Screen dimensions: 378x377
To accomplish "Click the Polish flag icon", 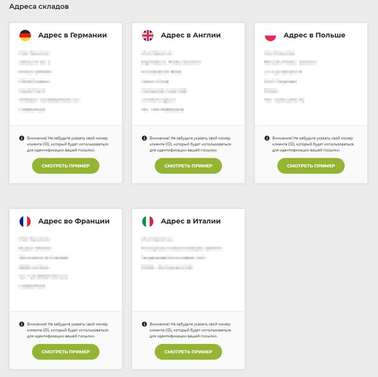I will 270,36.
